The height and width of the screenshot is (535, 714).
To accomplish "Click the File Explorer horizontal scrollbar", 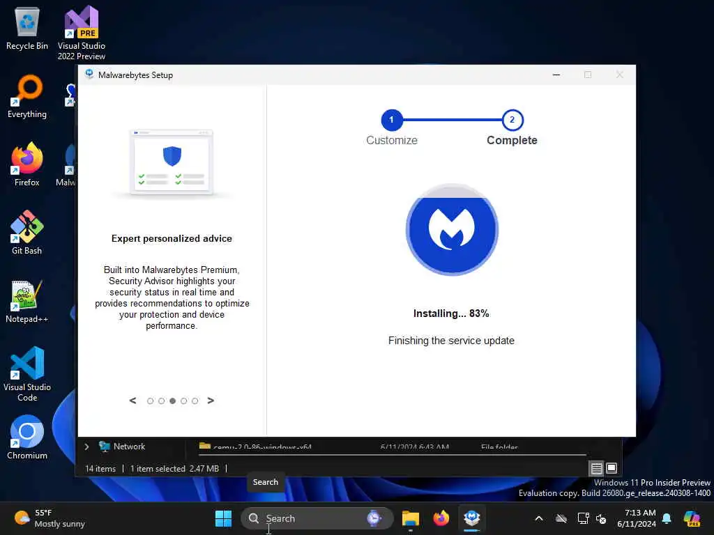I will 393,454.
